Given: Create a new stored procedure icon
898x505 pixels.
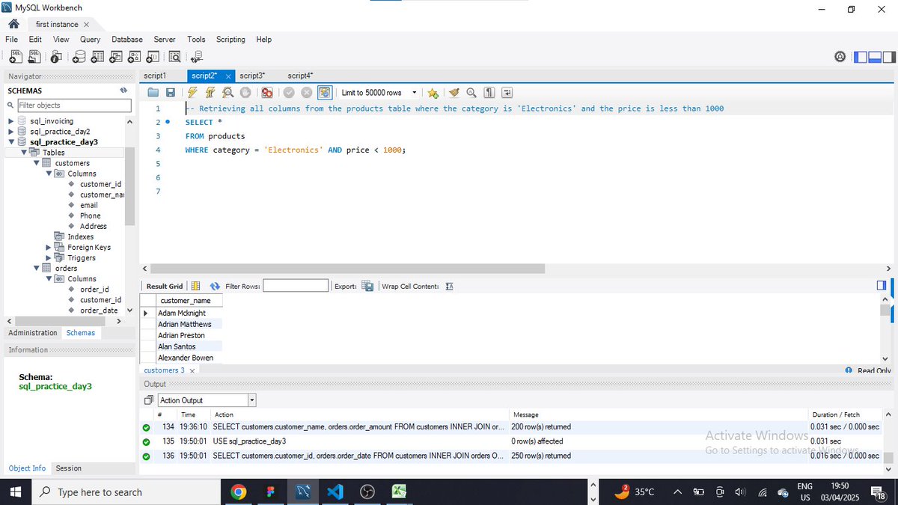Looking at the screenshot, I should pos(135,56).
